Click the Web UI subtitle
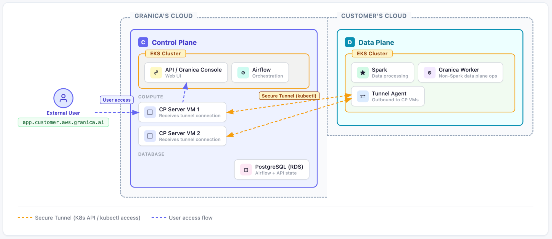The width and height of the screenshot is (552, 239). pyautogui.click(x=173, y=76)
